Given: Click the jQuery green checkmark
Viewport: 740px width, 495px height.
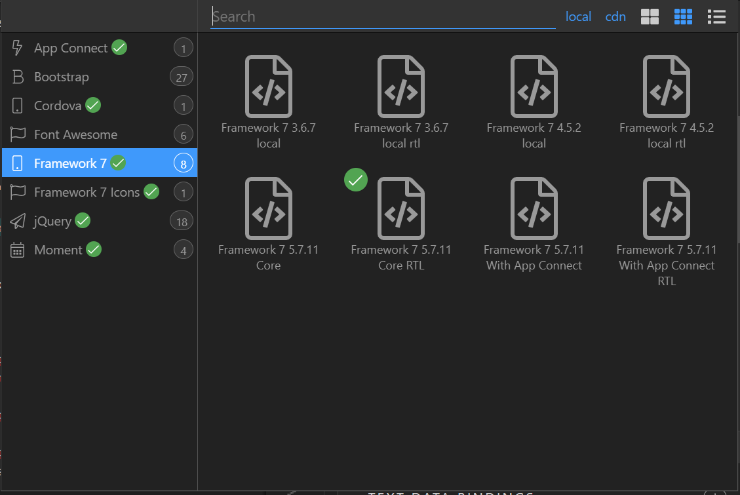Looking at the screenshot, I should point(83,220).
